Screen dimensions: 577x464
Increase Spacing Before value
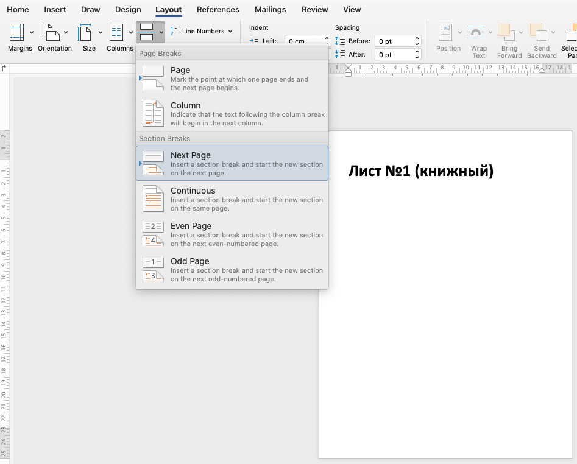(x=417, y=38)
